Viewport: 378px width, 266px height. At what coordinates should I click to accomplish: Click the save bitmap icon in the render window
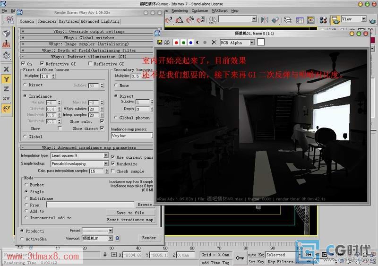160,43
